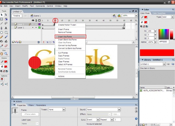Select the Text tool
This screenshot has width=175, height=126.
tap(6, 28)
